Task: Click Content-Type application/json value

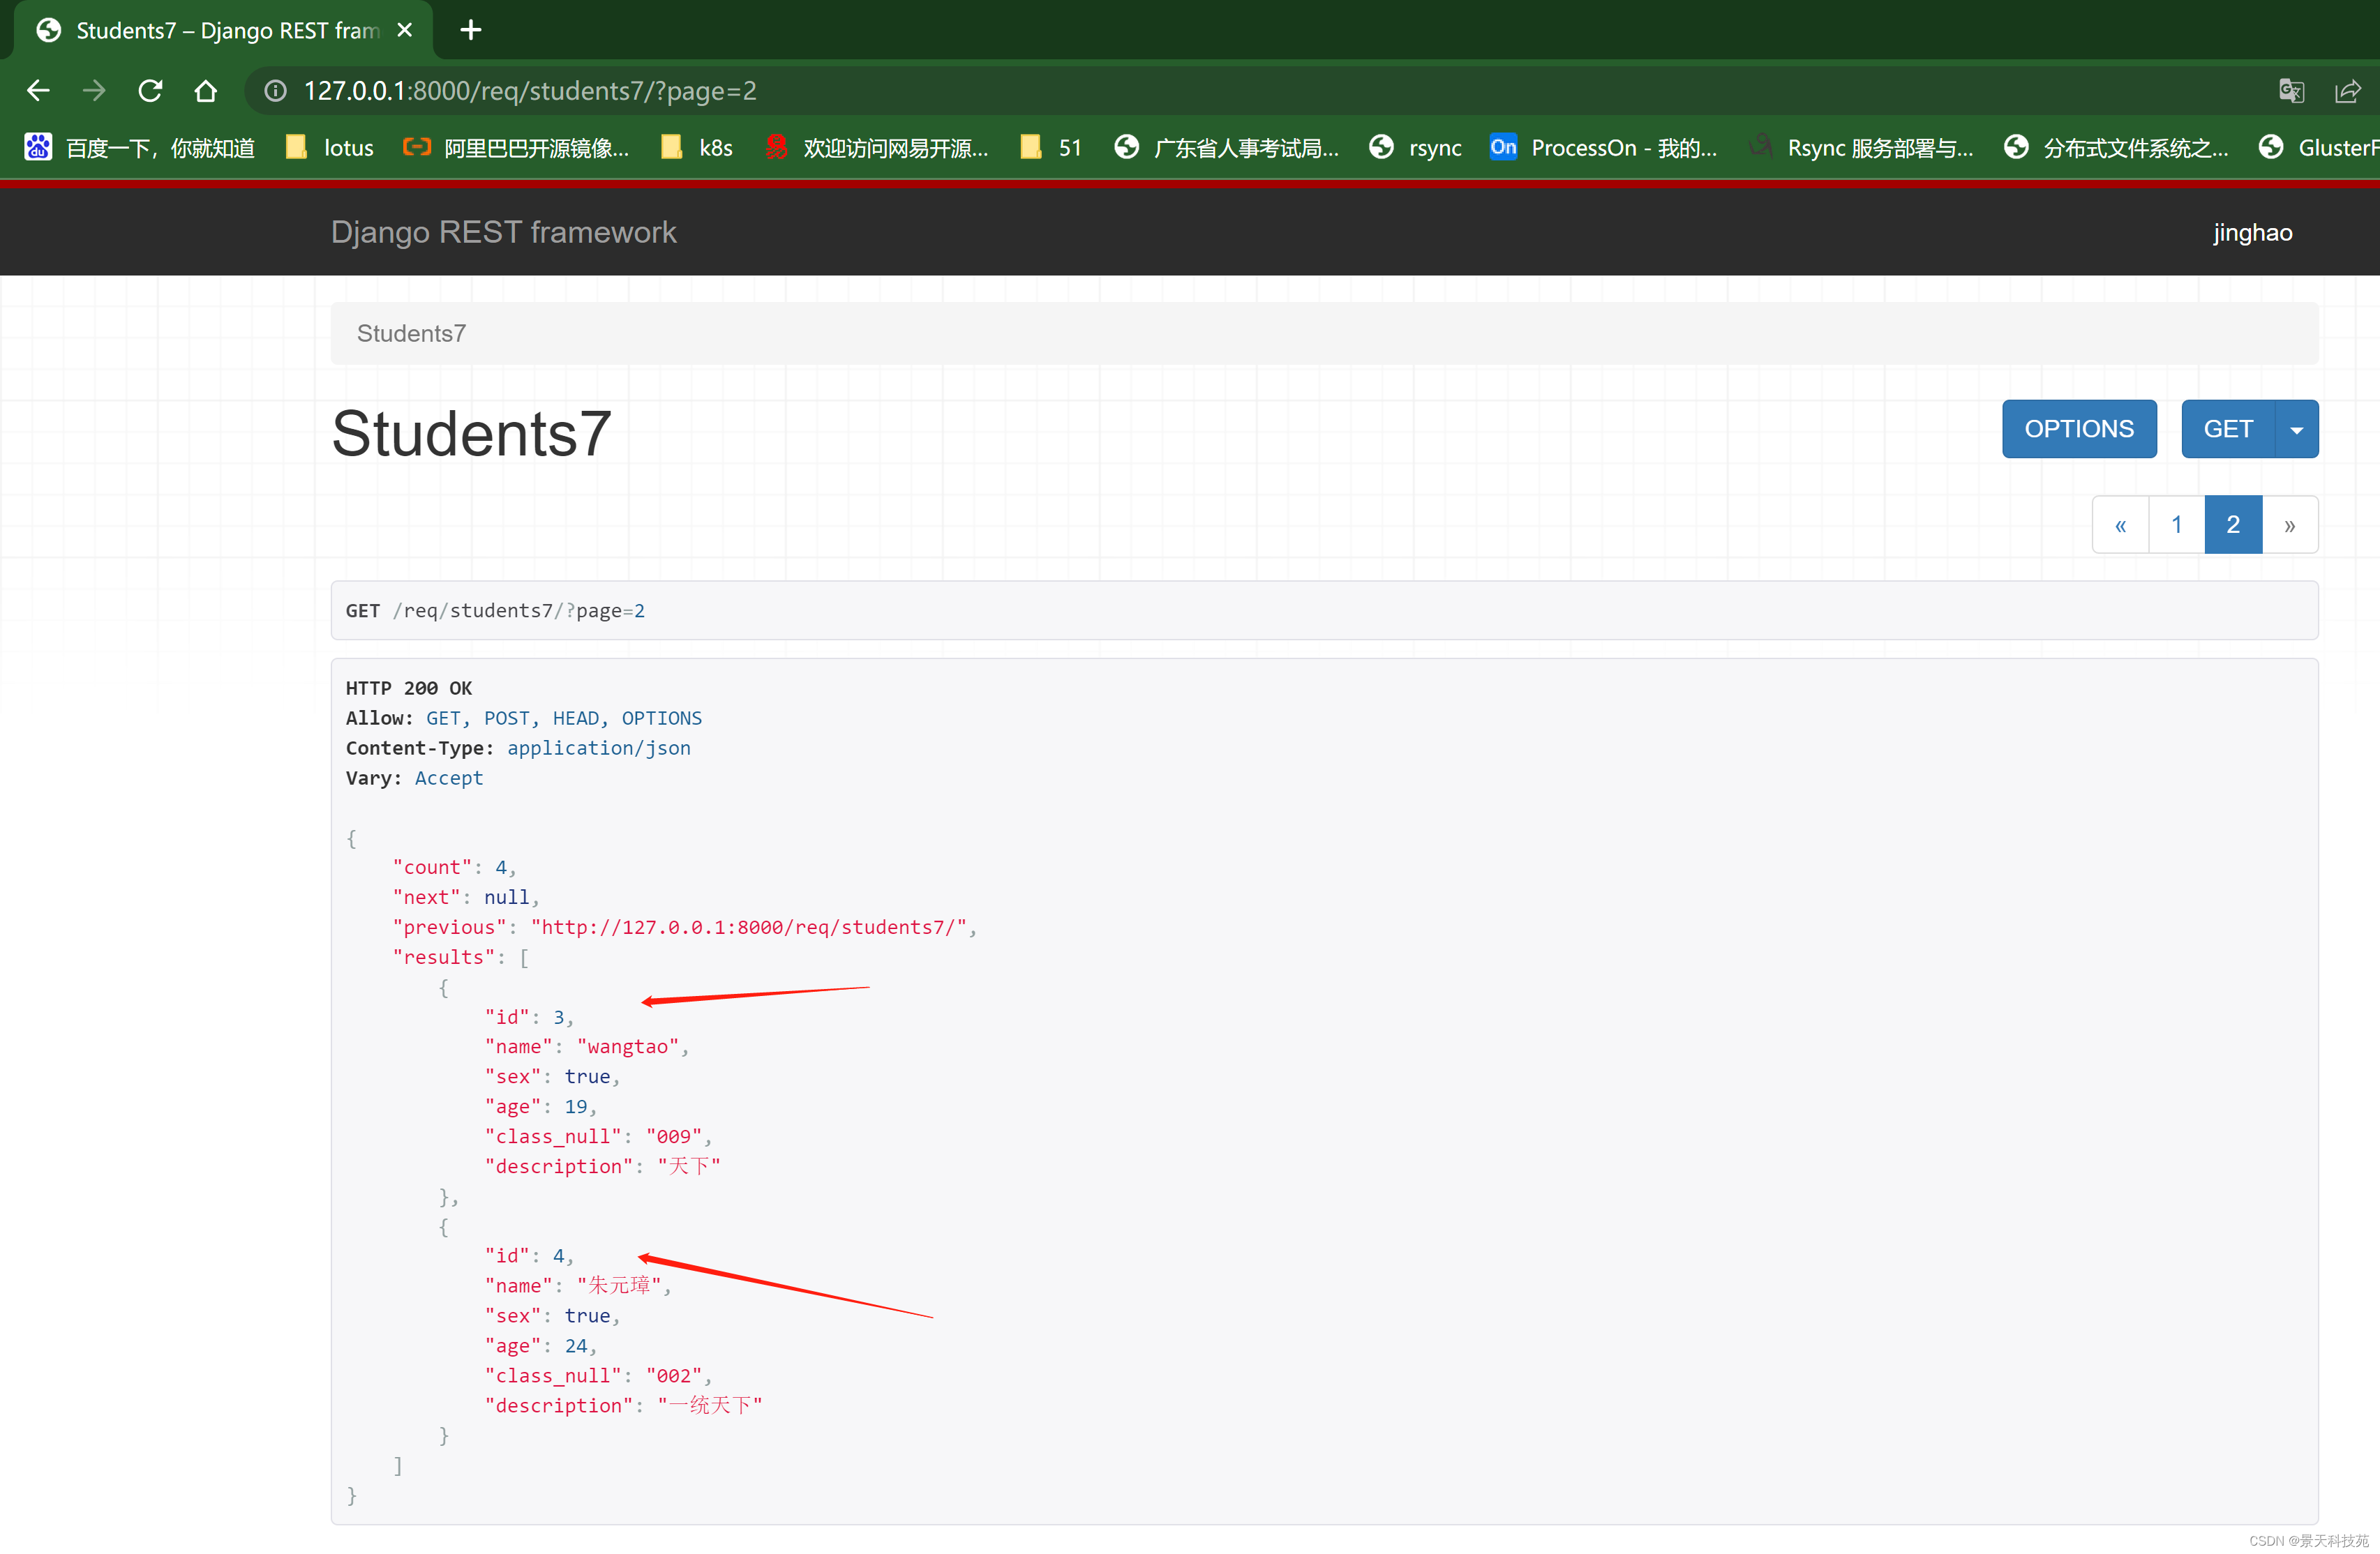Action: point(598,748)
